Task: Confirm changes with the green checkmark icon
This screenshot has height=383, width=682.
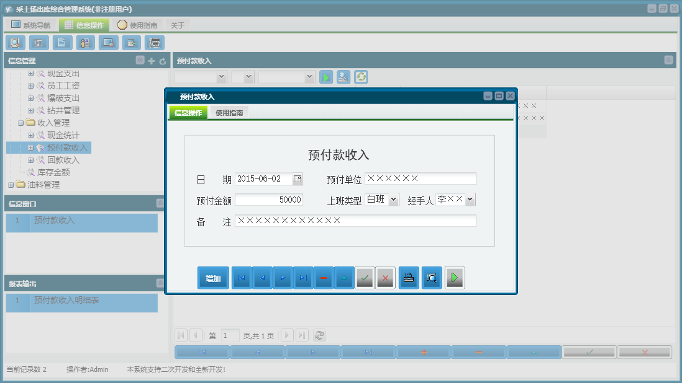Action: (x=365, y=278)
